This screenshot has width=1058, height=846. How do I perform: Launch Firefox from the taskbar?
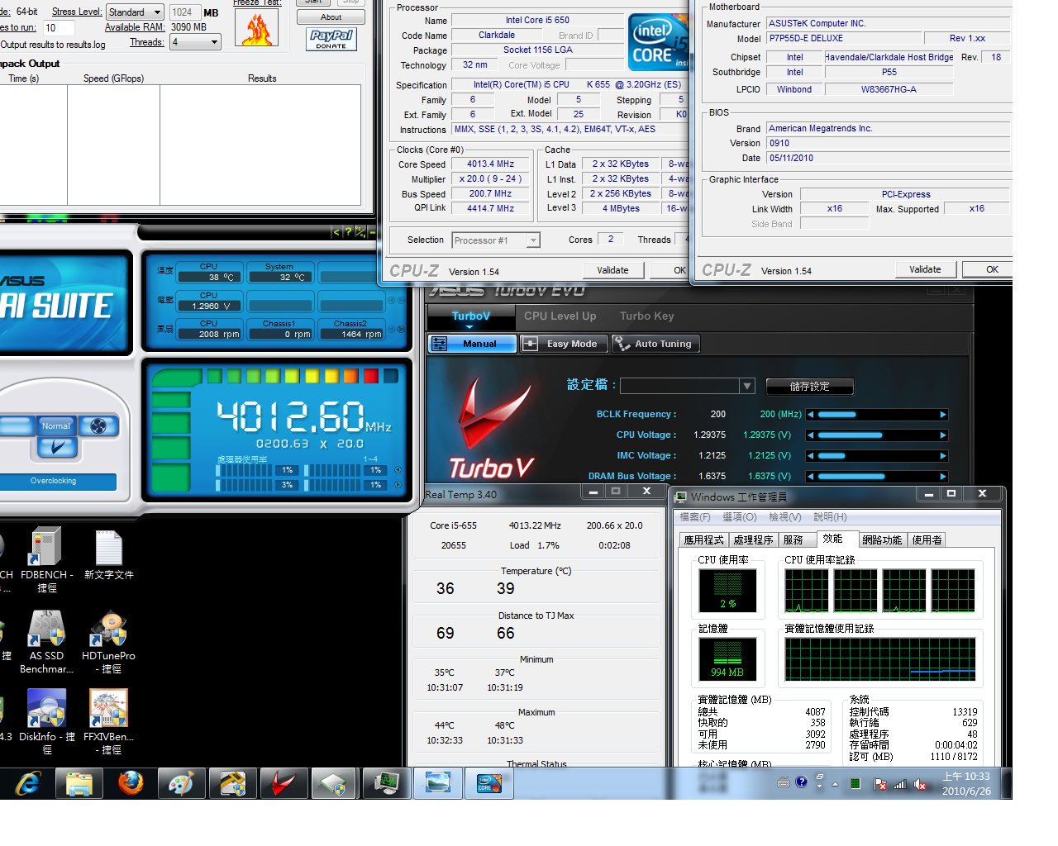click(x=131, y=783)
